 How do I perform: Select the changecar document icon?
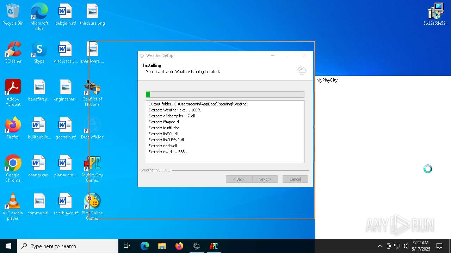[x=39, y=166]
